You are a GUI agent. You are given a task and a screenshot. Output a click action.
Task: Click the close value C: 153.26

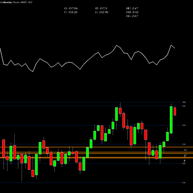click(x=71, y=12)
